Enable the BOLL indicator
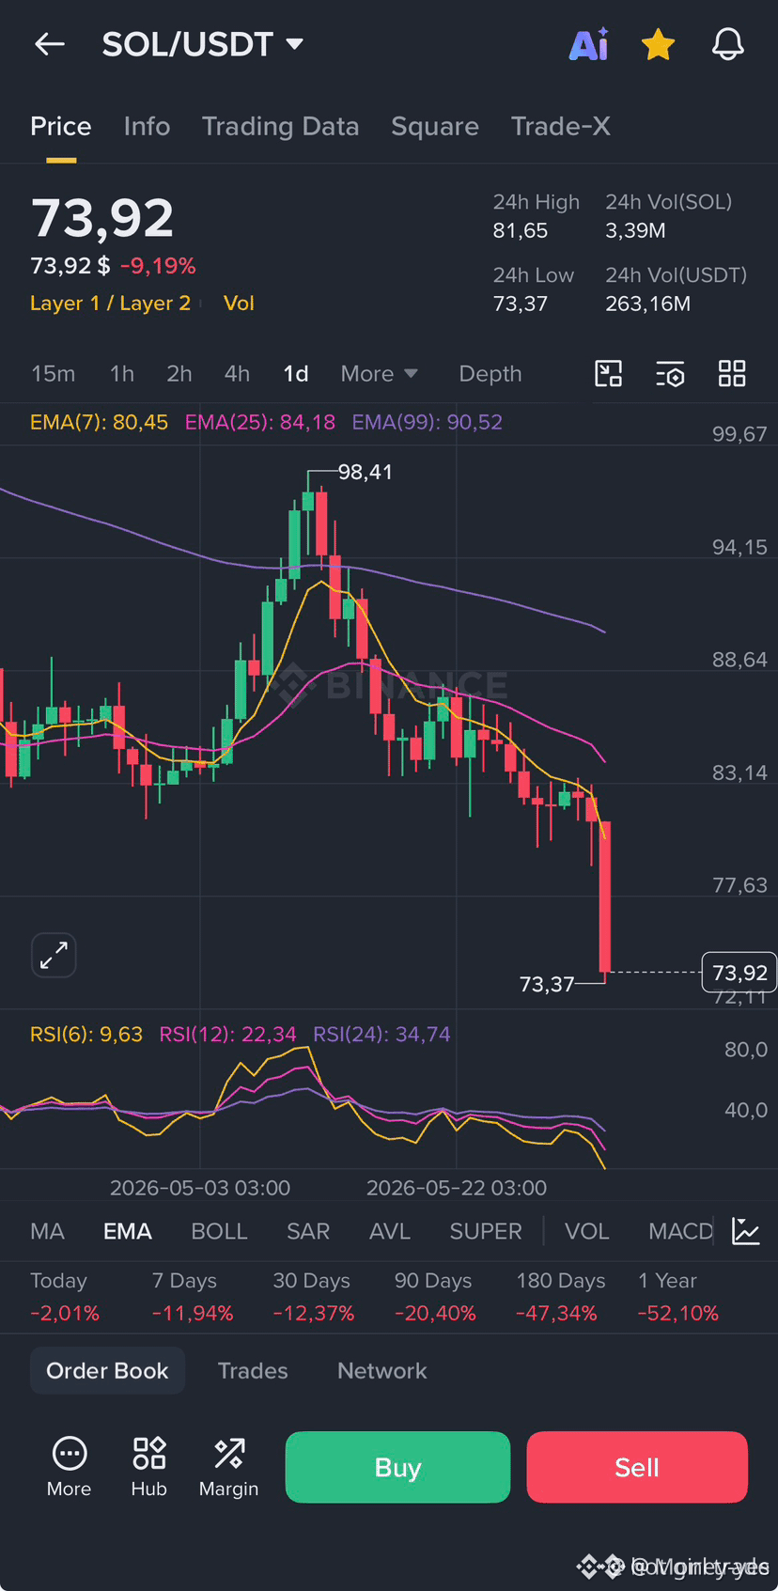778x1591 pixels. [x=219, y=1231]
